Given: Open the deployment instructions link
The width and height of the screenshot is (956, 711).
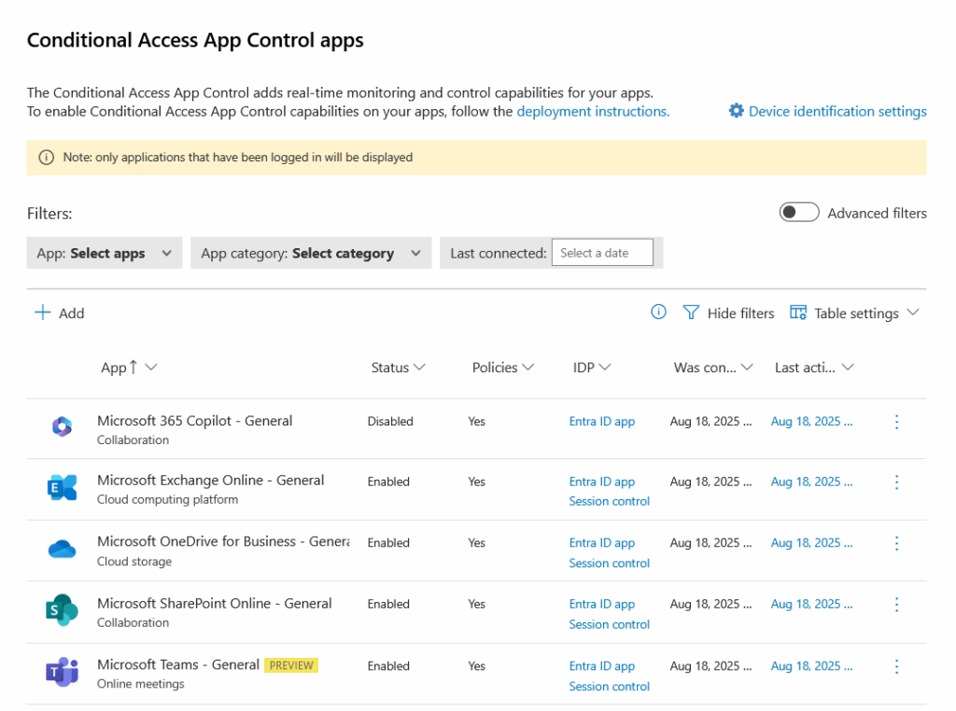Looking at the screenshot, I should (593, 111).
